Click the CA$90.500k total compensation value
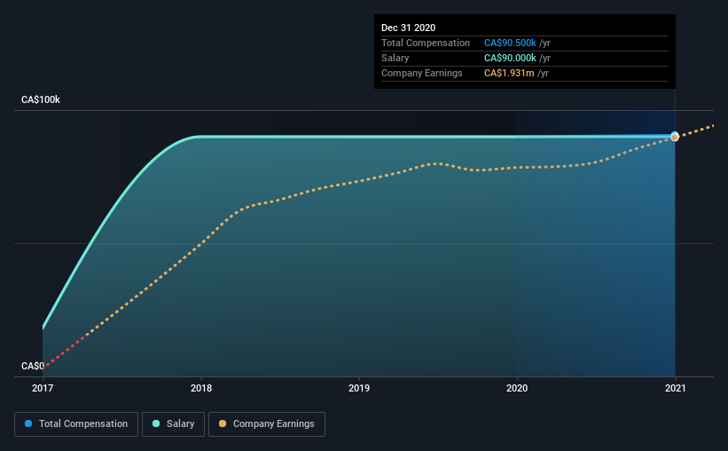Screen dimensions: 728x451 [510, 43]
